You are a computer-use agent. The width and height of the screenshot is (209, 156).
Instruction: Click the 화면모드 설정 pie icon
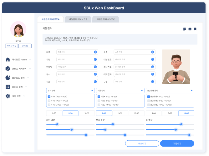8,78
